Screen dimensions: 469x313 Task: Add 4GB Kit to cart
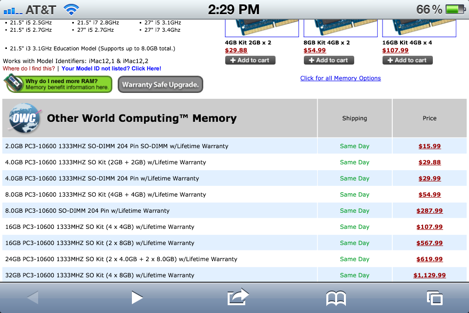250,60
